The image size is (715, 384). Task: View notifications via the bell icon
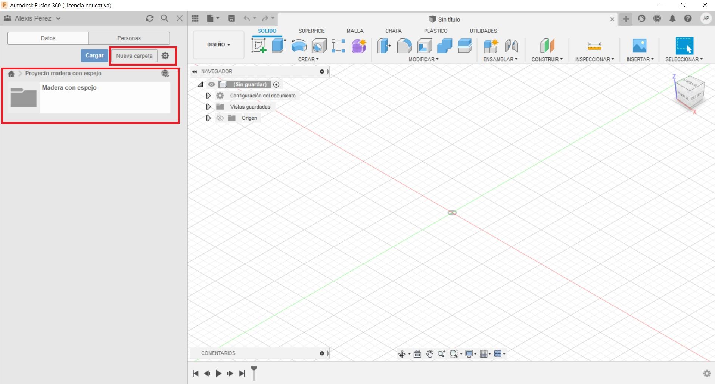point(672,18)
